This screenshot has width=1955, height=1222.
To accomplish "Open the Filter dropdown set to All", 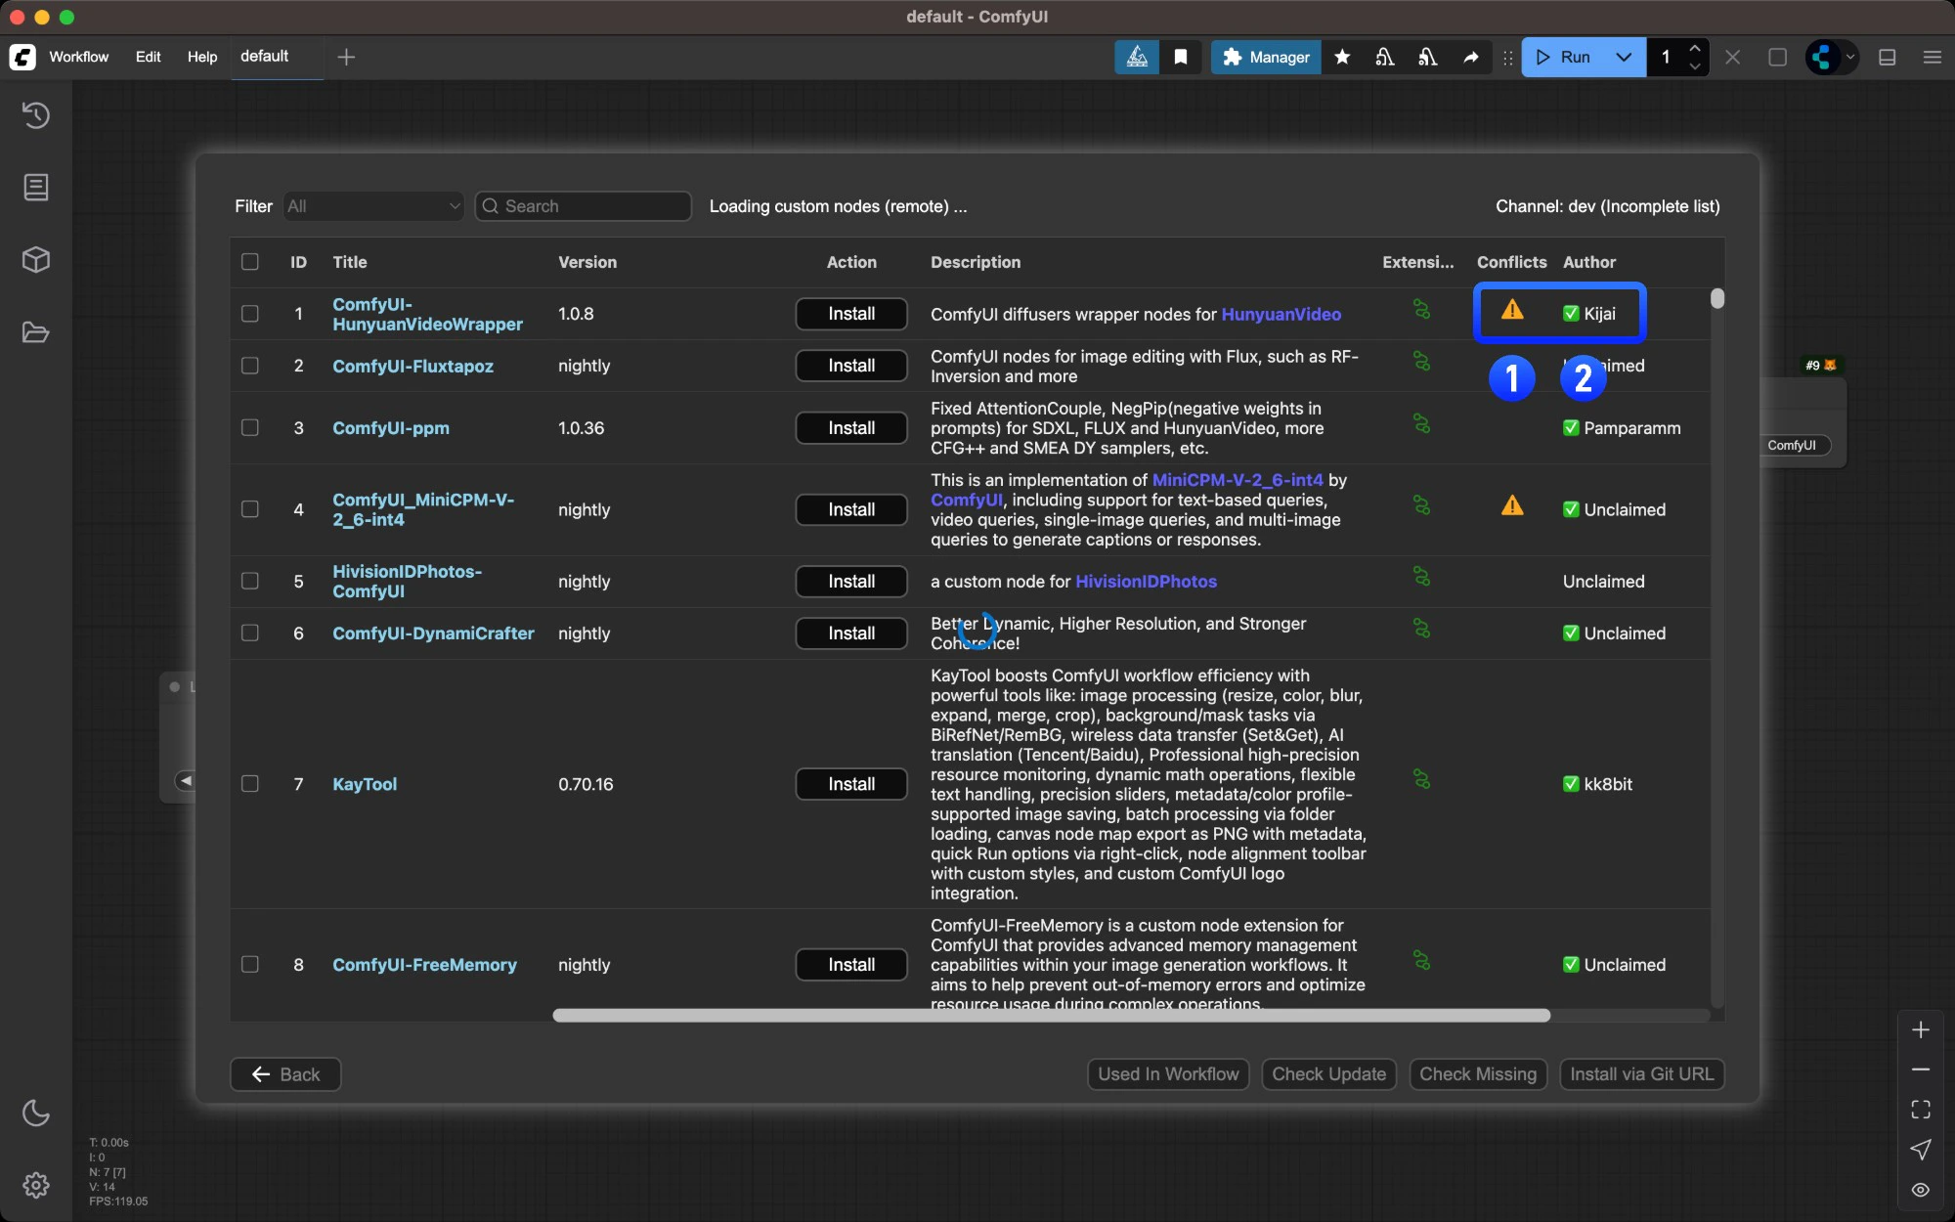I will tap(372, 206).
